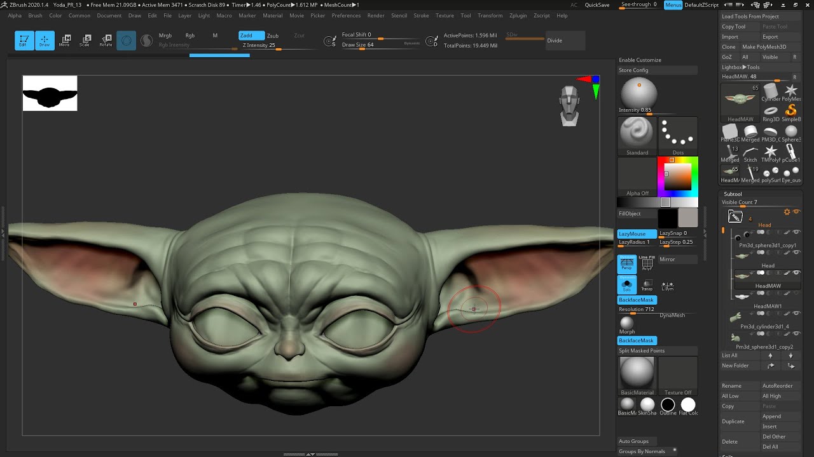
Task: Choose the Ring3D tool
Action: pos(771,113)
